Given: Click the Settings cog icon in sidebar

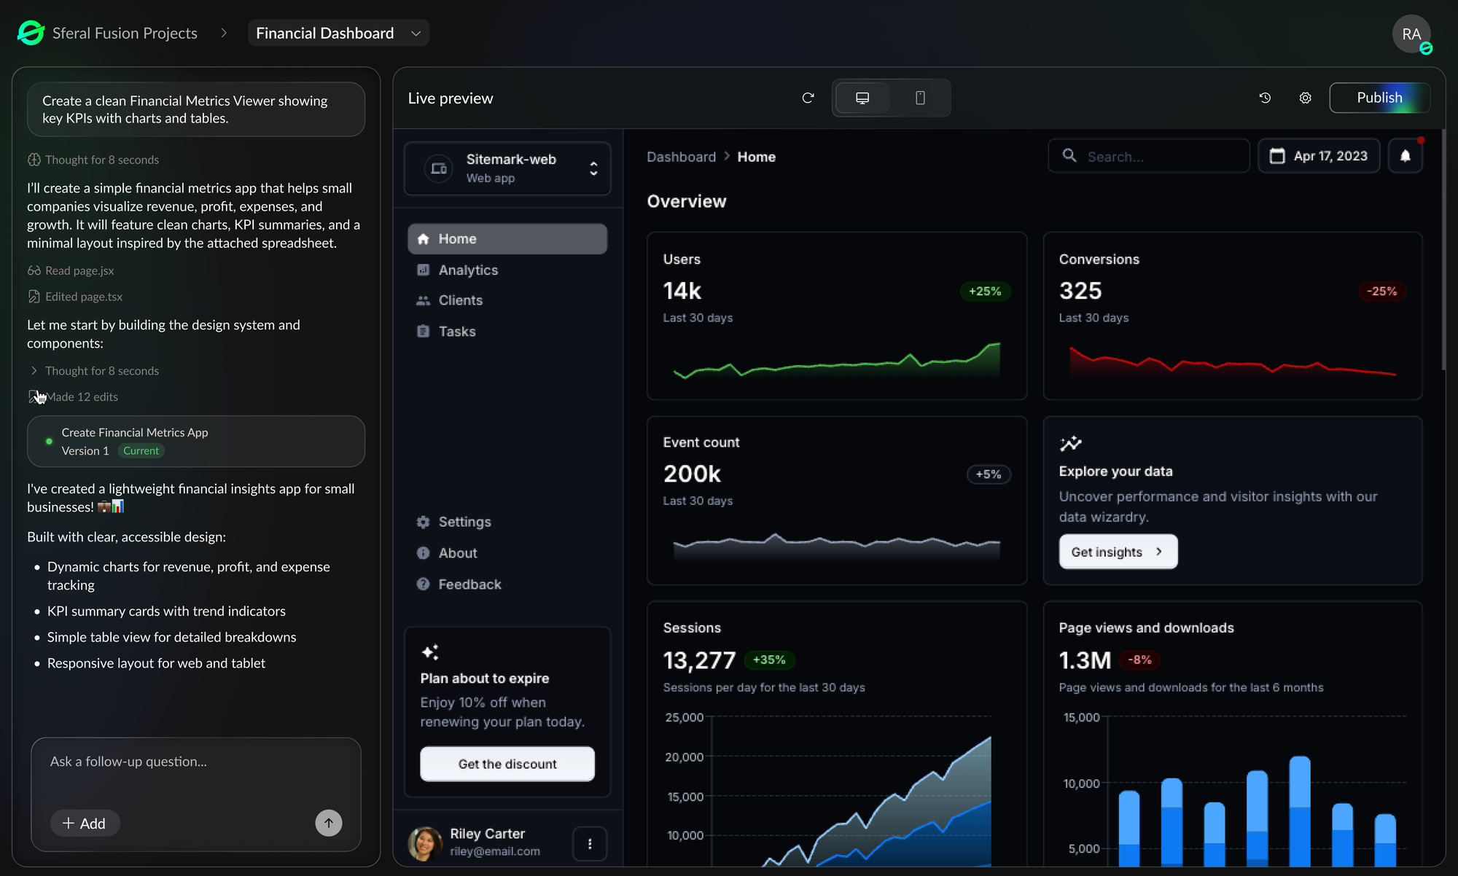Looking at the screenshot, I should [423, 522].
